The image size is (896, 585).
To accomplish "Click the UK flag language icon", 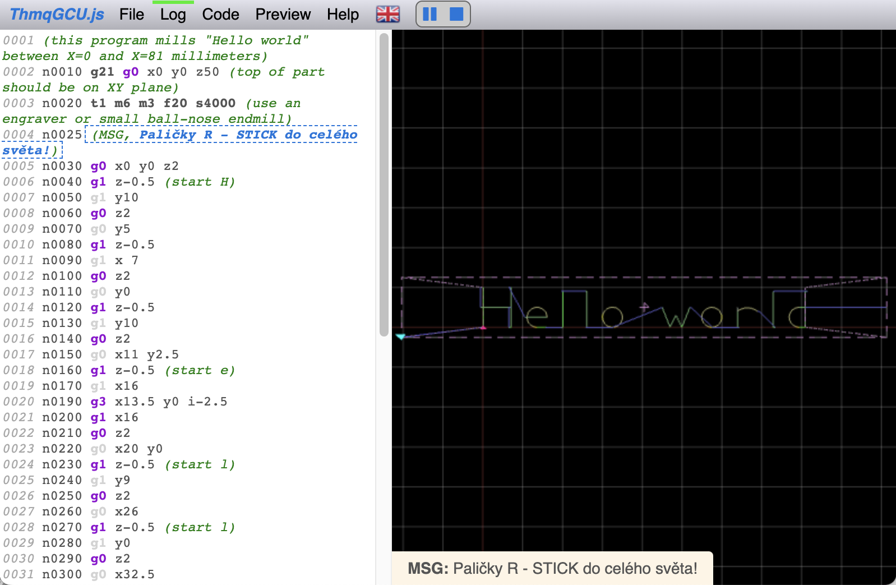I will coord(387,14).
